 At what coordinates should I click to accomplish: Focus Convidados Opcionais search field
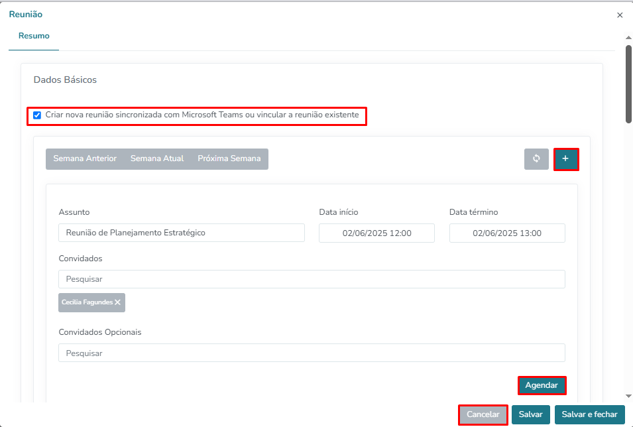312,353
